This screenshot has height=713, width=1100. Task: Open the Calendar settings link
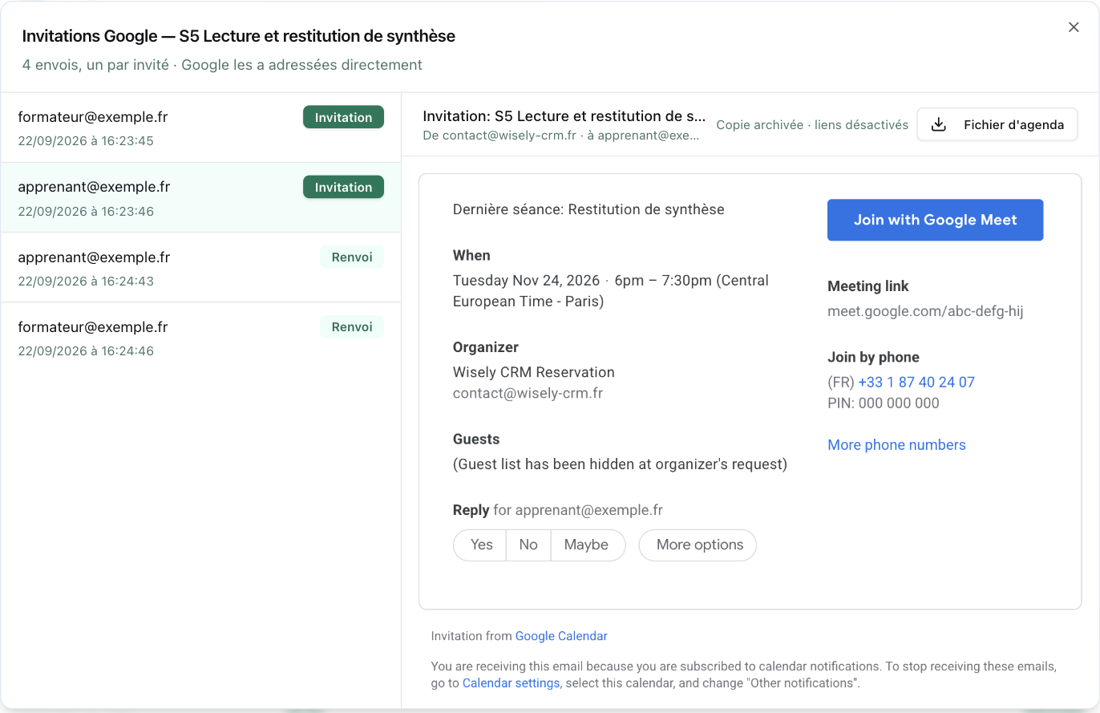coord(511,683)
